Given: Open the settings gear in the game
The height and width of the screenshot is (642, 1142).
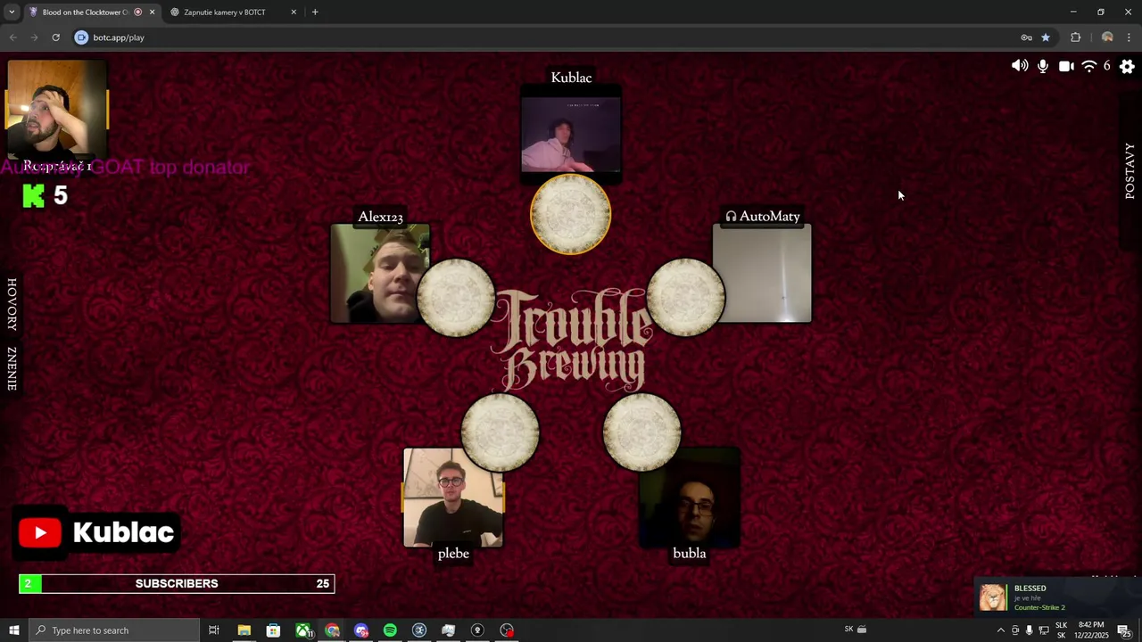Looking at the screenshot, I should (x=1127, y=66).
